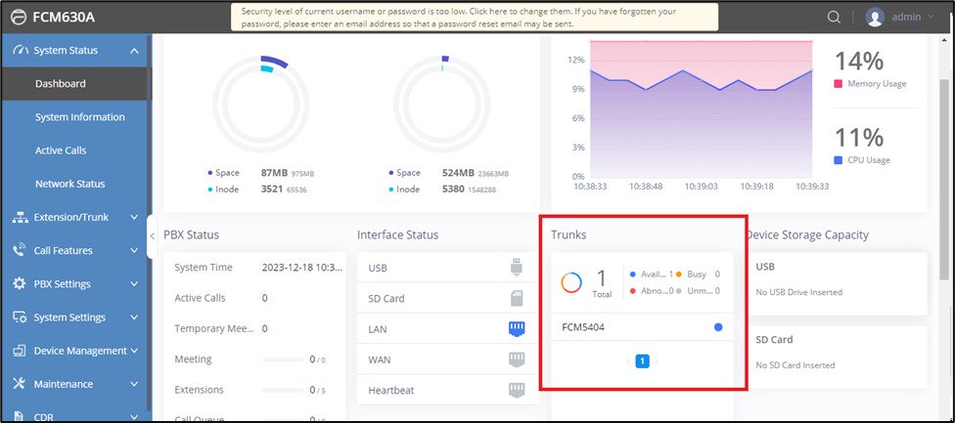Collapse the System Status menu section
Viewport: 955px width, 423px height.
click(134, 51)
